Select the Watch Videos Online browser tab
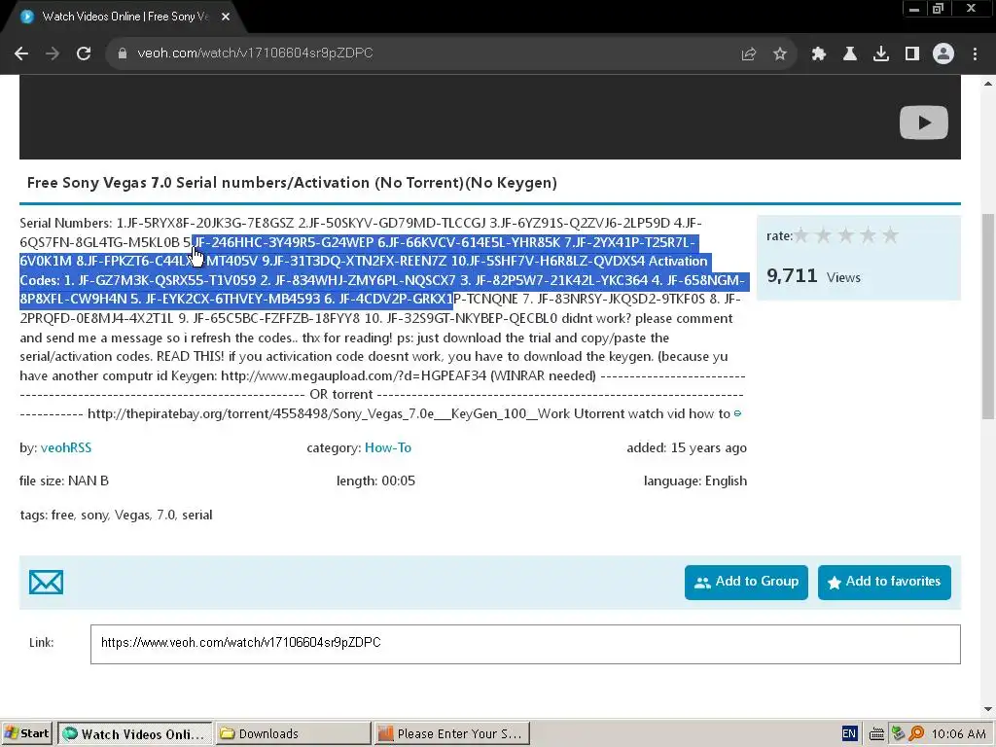 124,18
